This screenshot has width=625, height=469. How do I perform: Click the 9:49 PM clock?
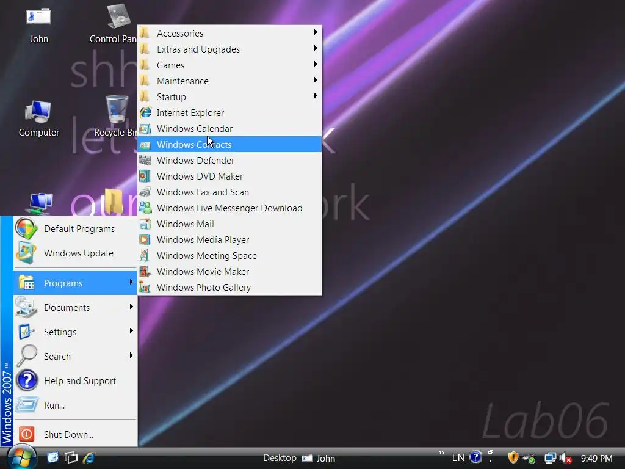[596, 458]
